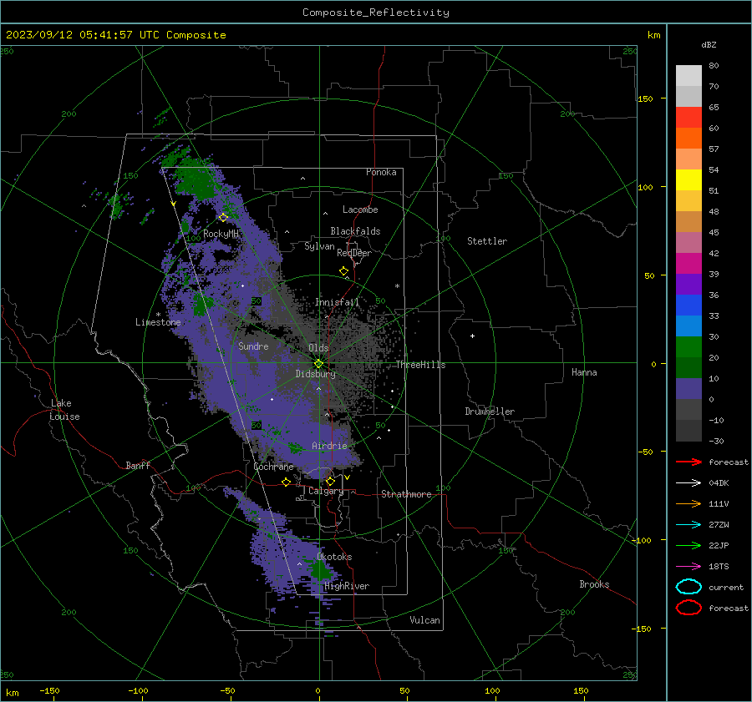Click the dBZ legend heading

click(x=709, y=45)
